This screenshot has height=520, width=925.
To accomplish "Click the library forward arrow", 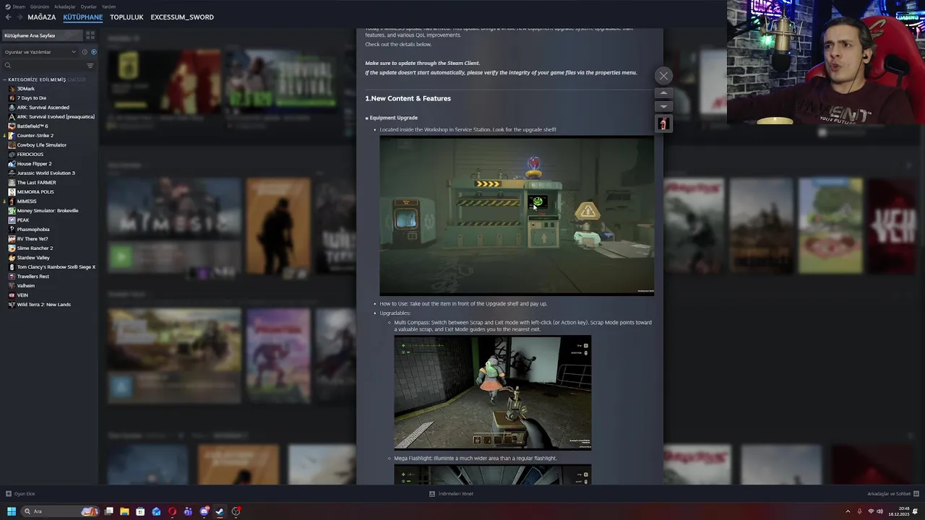I will point(19,17).
